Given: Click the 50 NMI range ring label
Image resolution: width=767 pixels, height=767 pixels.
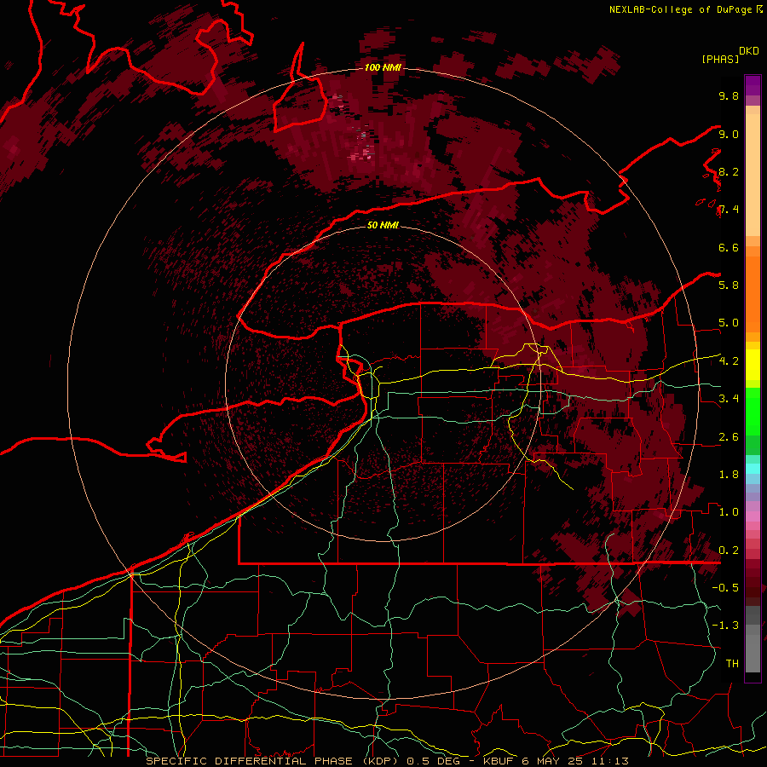Looking at the screenshot, I should (383, 225).
